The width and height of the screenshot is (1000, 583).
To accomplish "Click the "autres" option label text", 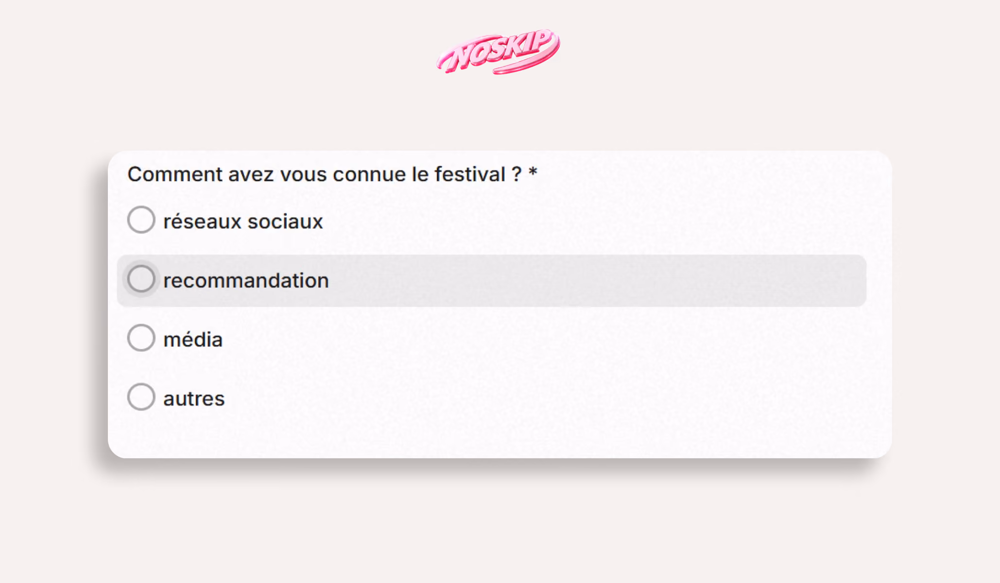I will pos(194,399).
